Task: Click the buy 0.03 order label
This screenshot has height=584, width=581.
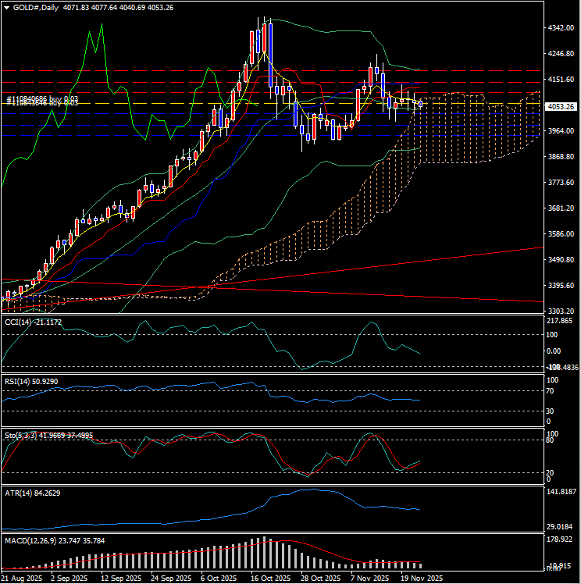Action: pos(43,101)
